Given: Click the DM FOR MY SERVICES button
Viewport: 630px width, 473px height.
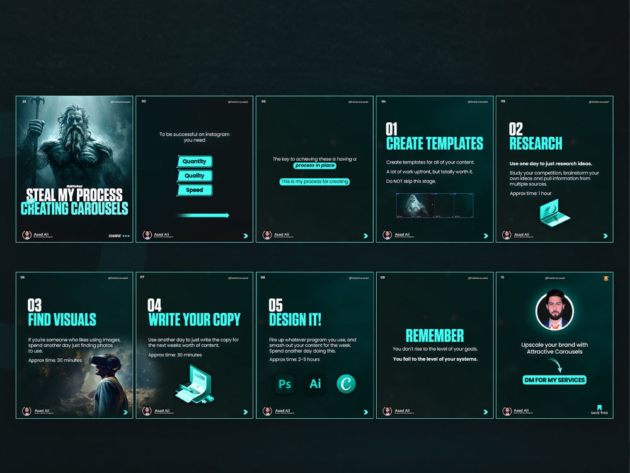Looking at the screenshot, I should [554, 380].
